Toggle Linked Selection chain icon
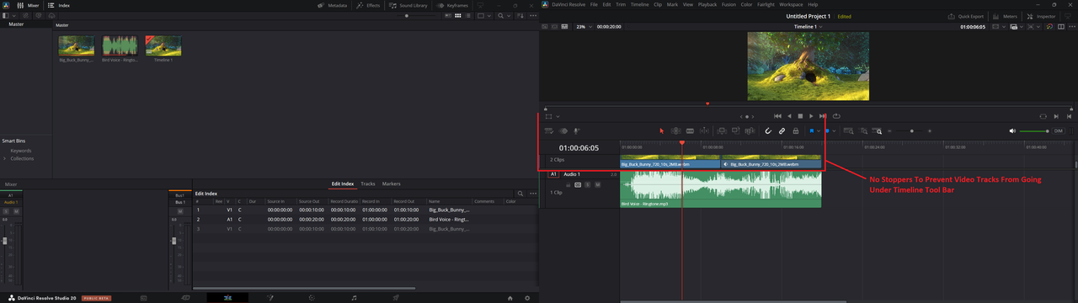Viewport: 1078px width, 303px height. point(782,130)
